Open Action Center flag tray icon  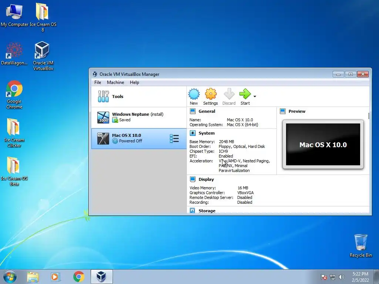(324, 277)
